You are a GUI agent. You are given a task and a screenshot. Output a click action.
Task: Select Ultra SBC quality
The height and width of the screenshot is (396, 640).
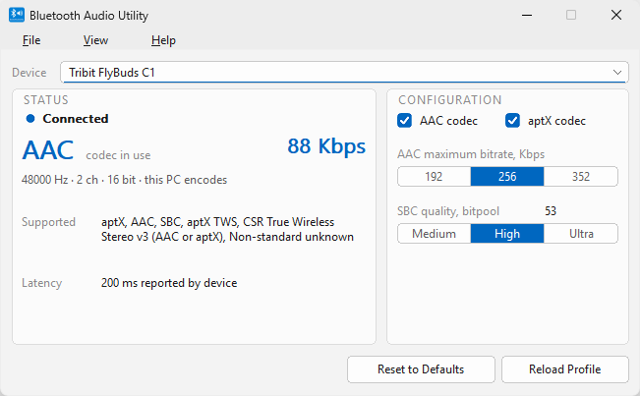click(580, 234)
